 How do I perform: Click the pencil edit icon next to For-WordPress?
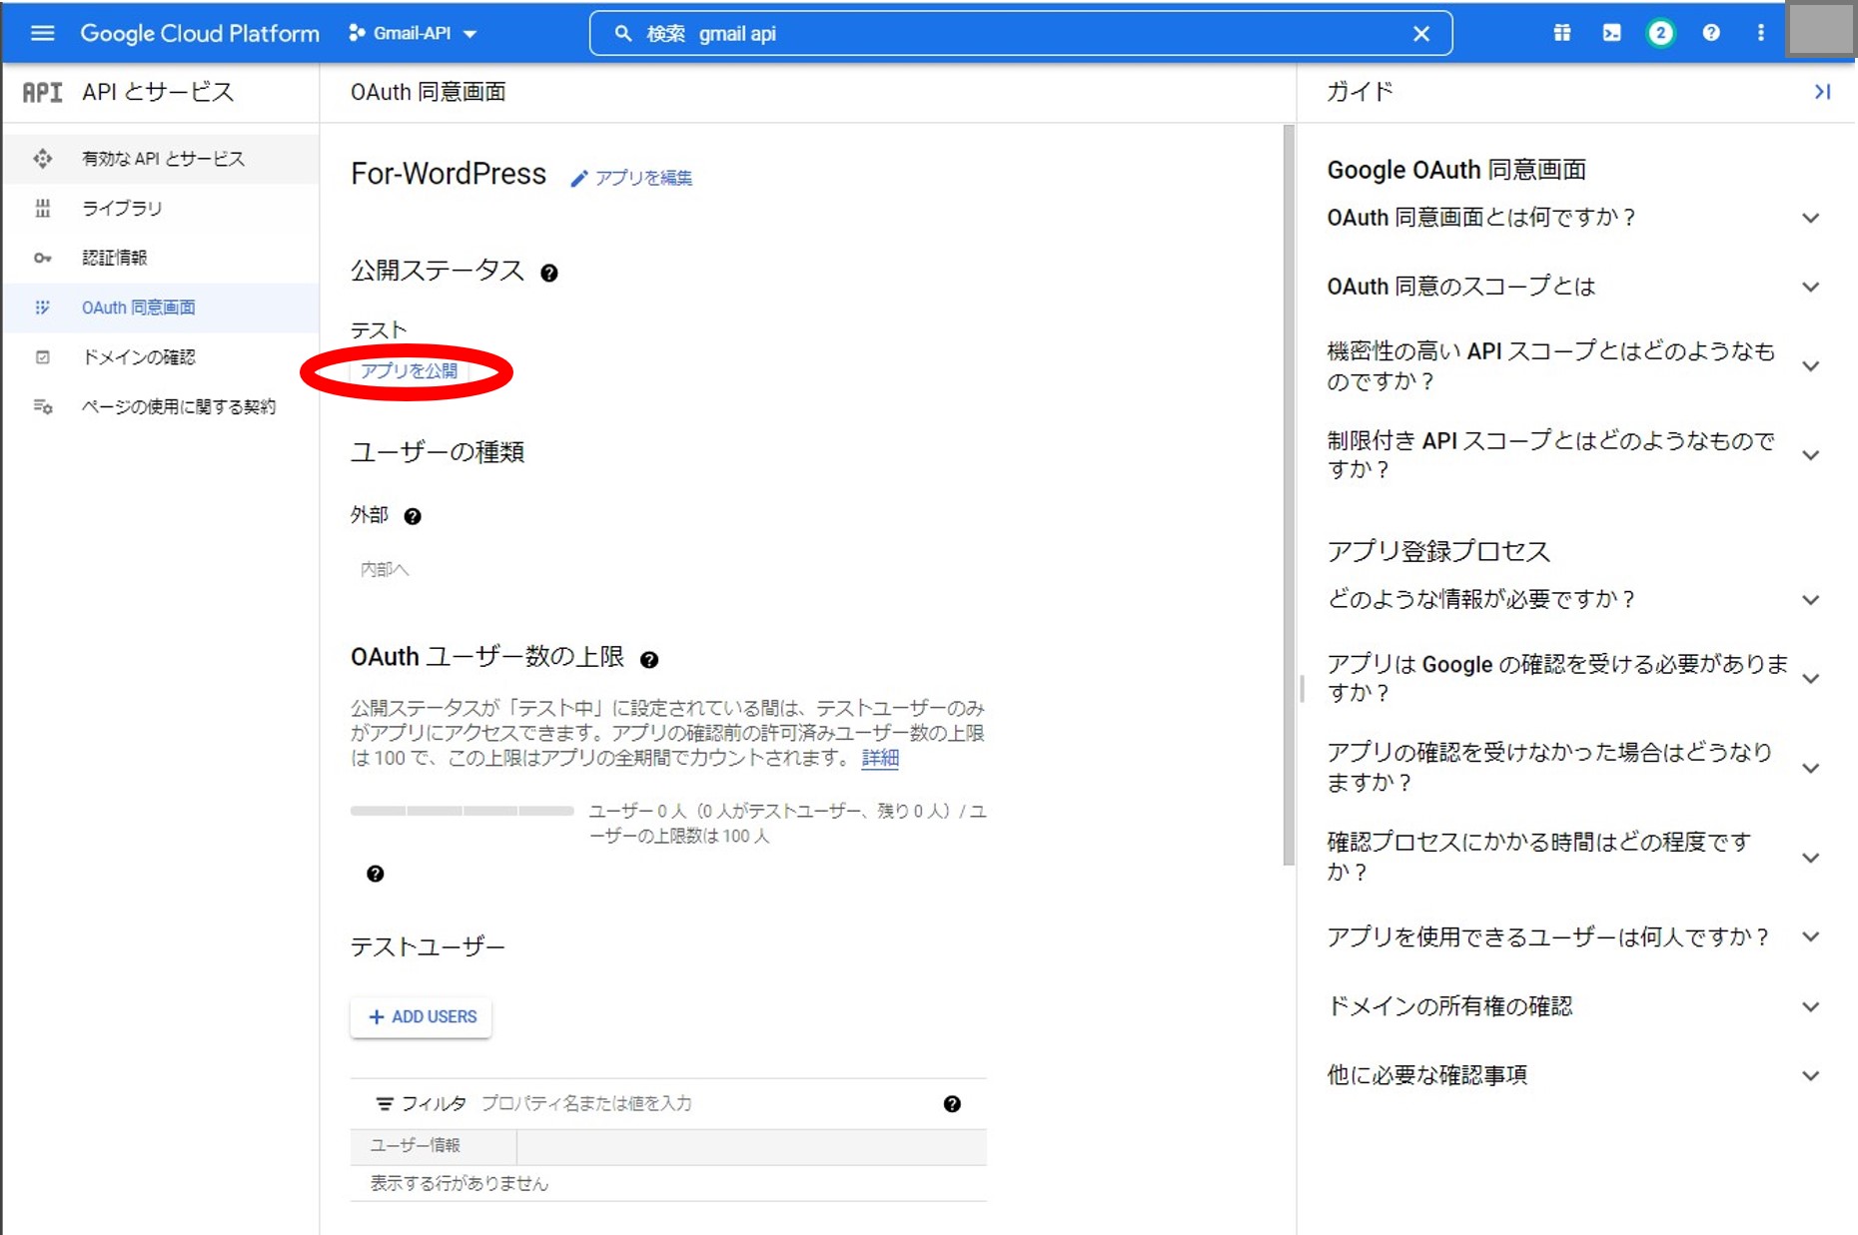pos(578,179)
